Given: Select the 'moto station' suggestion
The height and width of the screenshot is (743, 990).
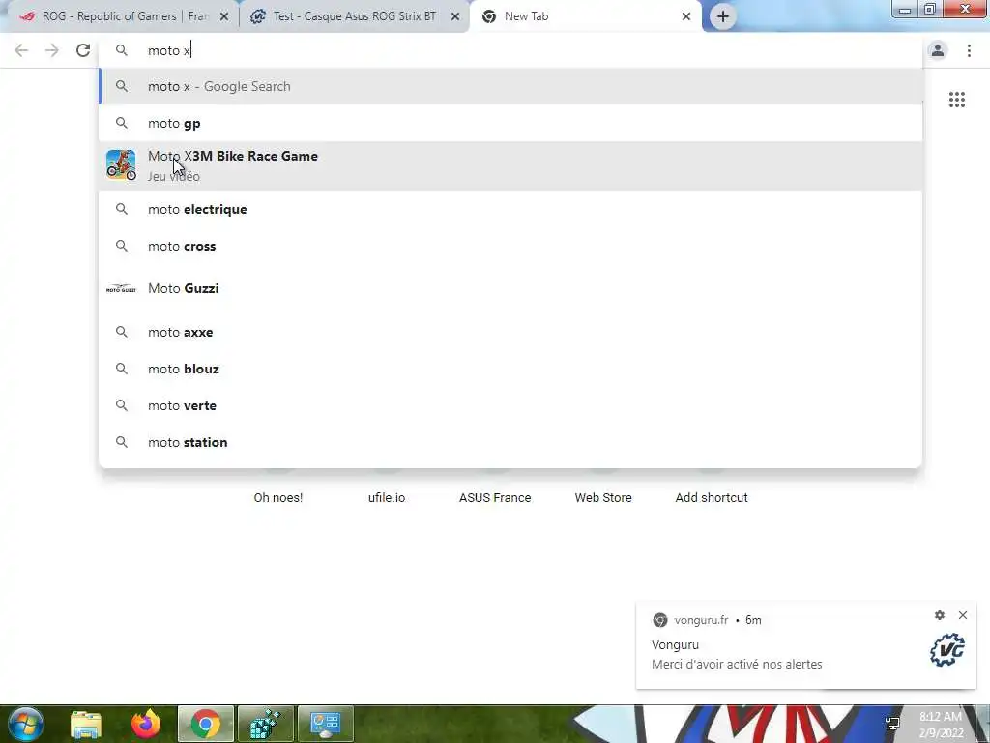Looking at the screenshot, I should click(510, 442).
